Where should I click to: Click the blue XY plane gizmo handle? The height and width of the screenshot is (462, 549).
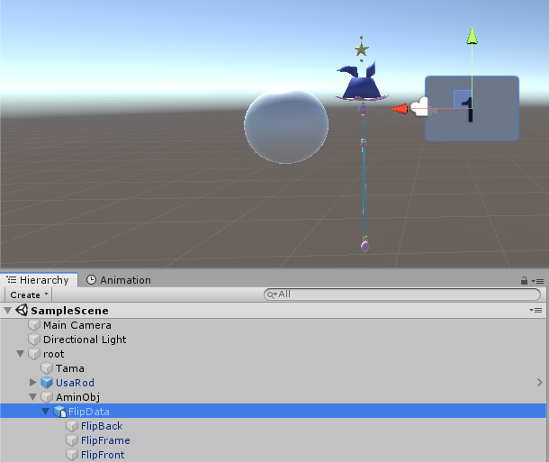coord(463,99)
